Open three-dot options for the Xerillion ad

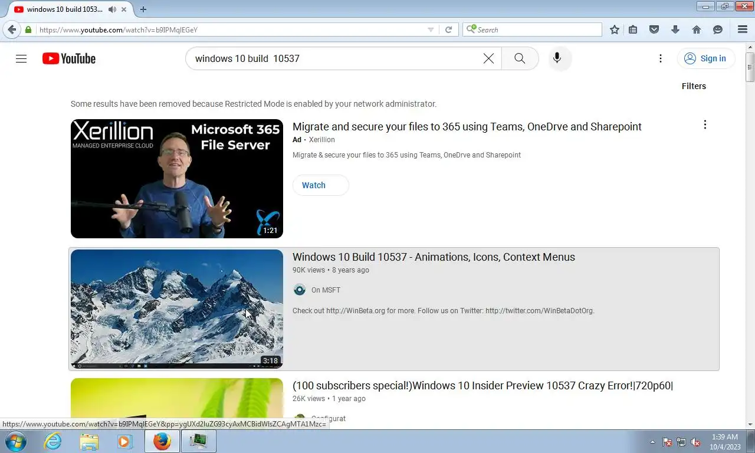pos(705,124)
